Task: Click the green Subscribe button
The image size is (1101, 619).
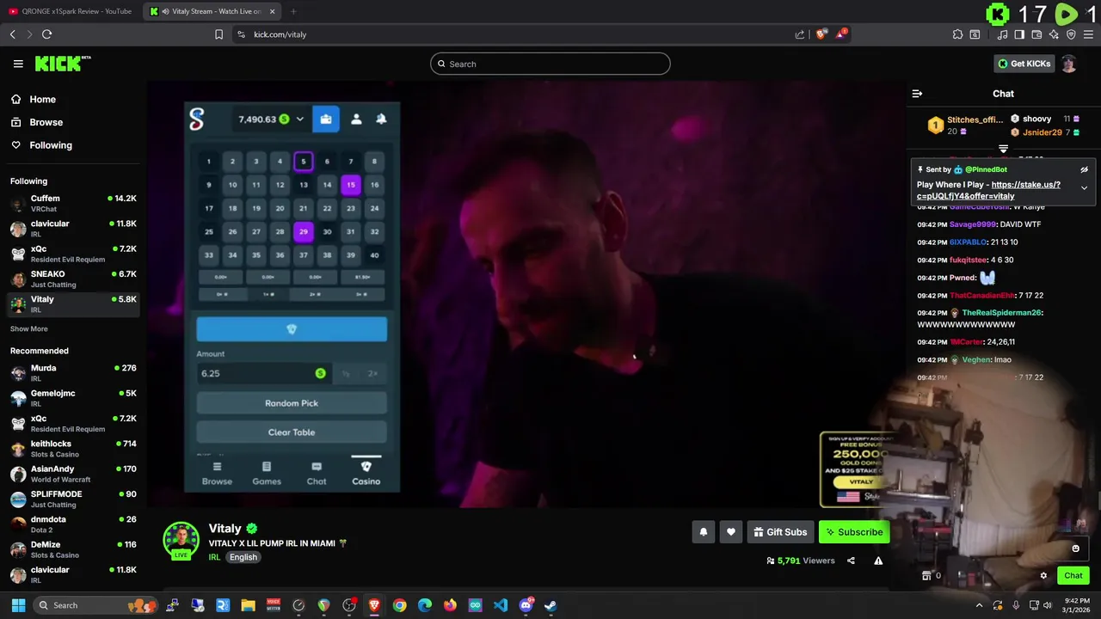Action: [x=854, y=532]
